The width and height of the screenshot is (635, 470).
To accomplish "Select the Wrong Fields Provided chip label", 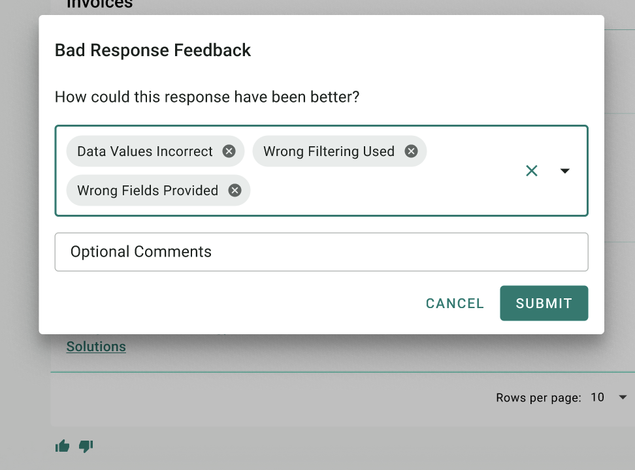I will coord(148,190).
